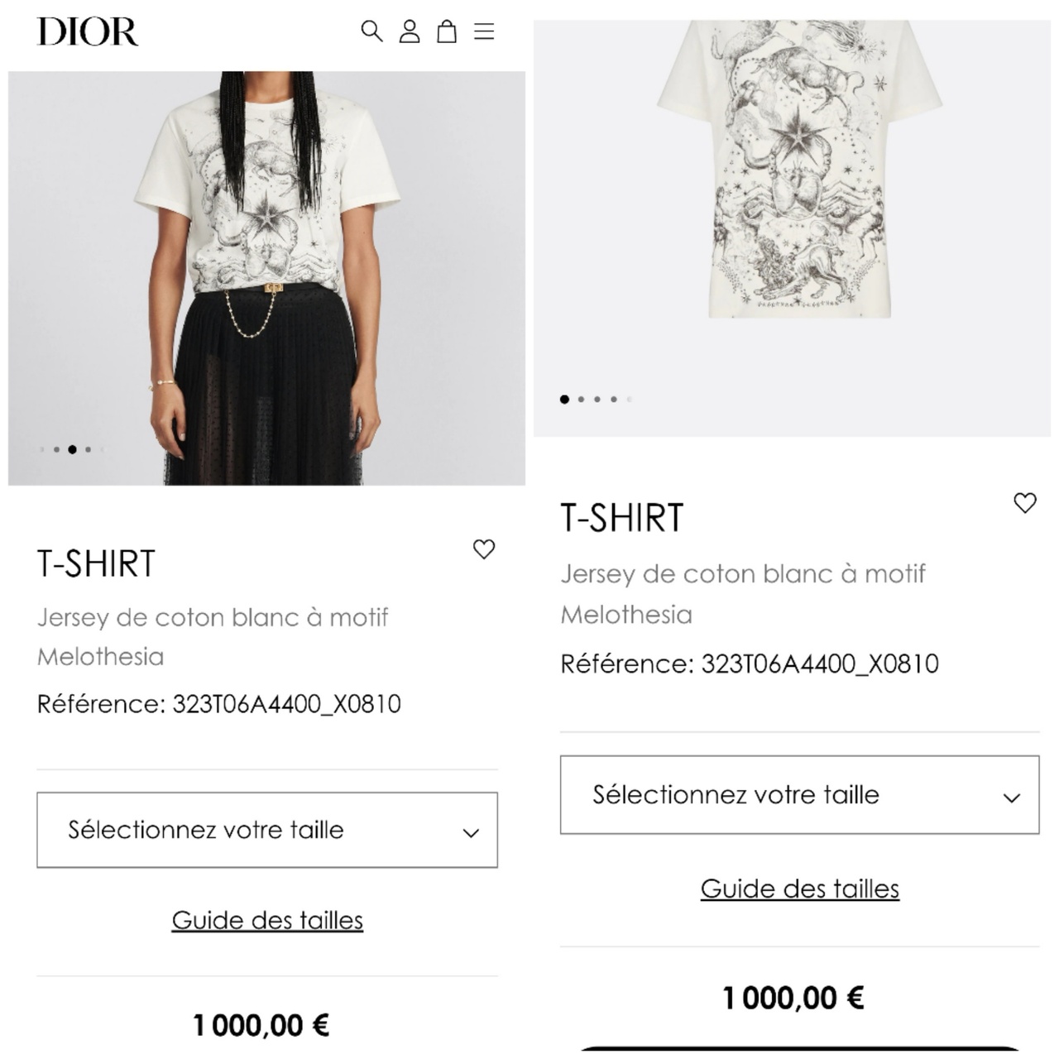Go to homepage via the DIOR logo
1059x1059 pixels.
88,31
